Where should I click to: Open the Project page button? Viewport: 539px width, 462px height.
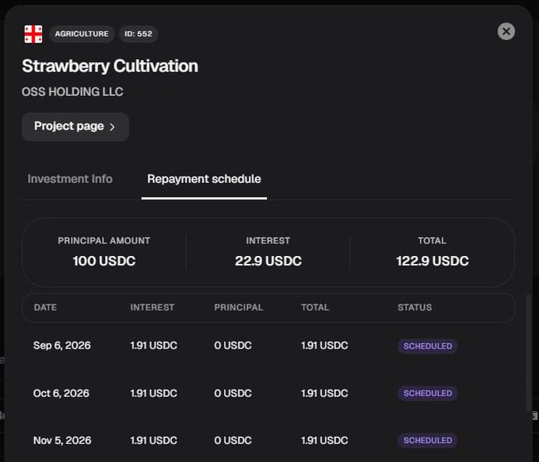click(75, 127)
